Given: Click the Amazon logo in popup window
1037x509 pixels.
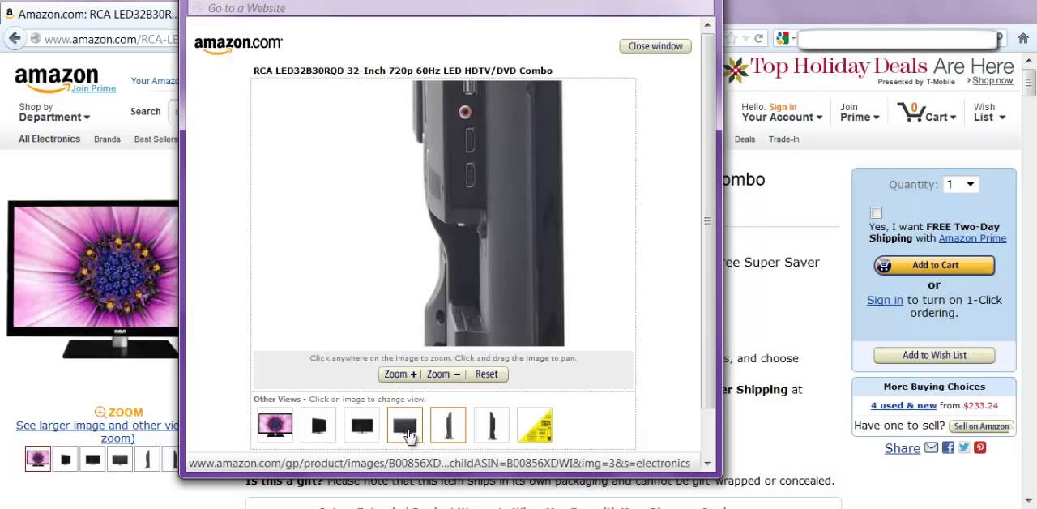Looking at the screenshot, I should (237, 45).
